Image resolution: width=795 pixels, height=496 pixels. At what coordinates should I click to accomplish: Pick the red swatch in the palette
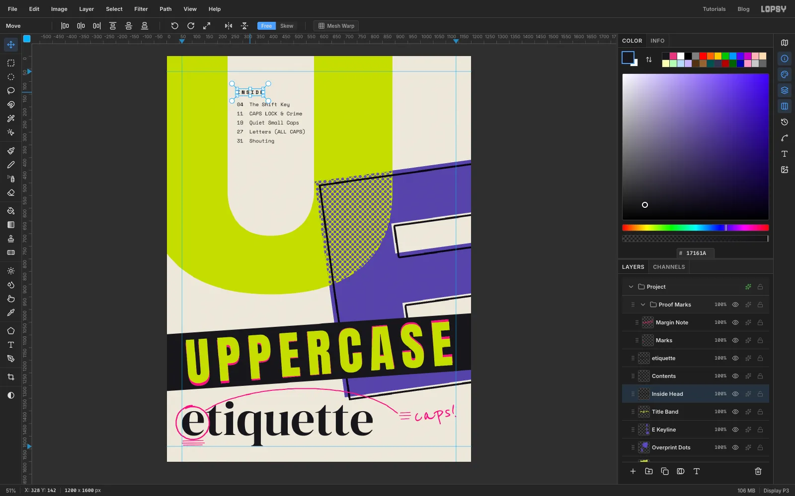click(703, 56)
